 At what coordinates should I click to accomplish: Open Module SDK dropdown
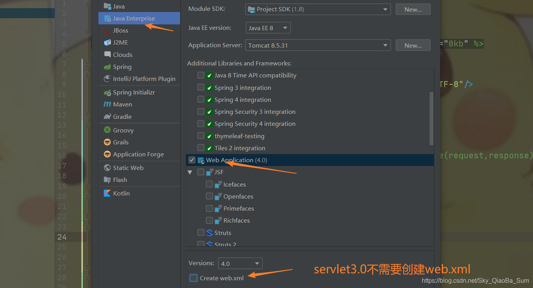tap(318, 9)
